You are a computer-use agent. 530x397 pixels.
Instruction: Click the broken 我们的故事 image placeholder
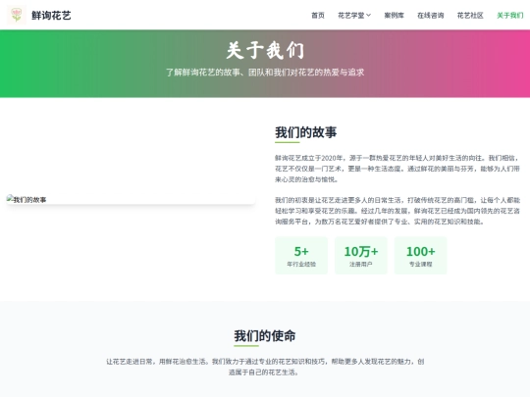131,200
